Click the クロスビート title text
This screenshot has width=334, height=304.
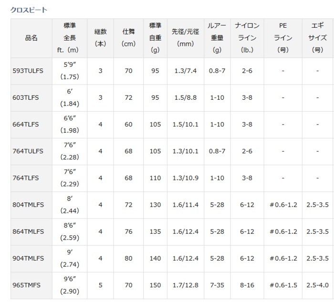29,10
